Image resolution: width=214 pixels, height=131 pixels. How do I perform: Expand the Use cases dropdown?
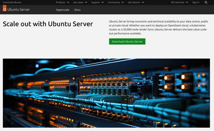pos(80,2)
